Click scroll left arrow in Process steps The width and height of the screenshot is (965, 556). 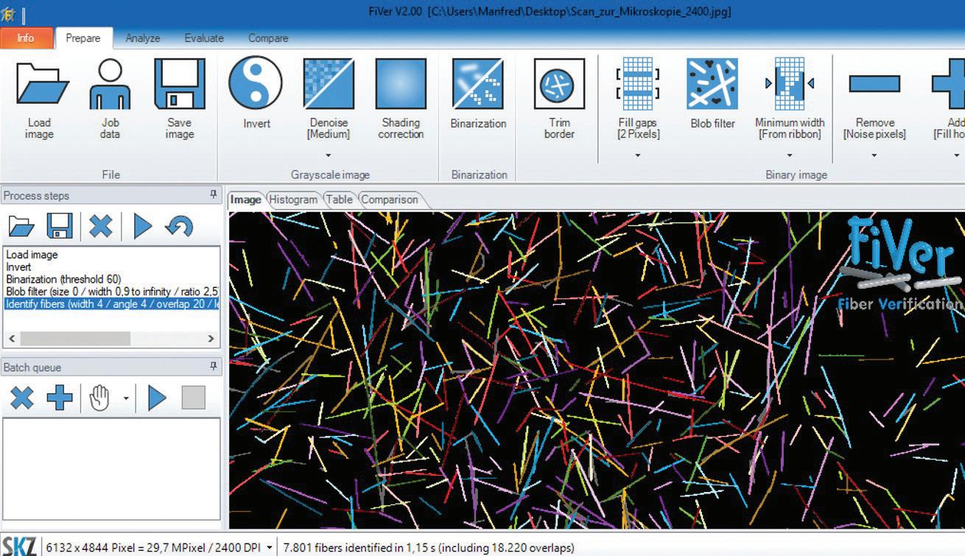pos(11,339)
